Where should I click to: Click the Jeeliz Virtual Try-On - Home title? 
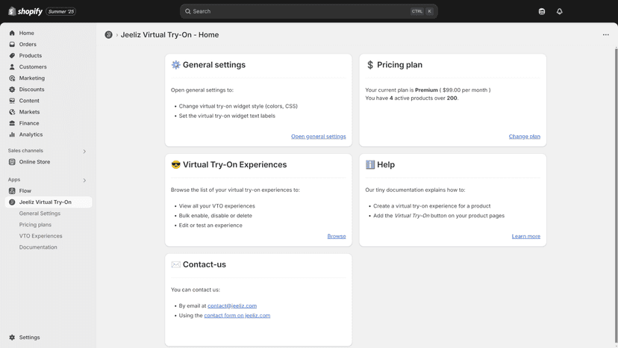pyautogui.click(x=169, y=34)
